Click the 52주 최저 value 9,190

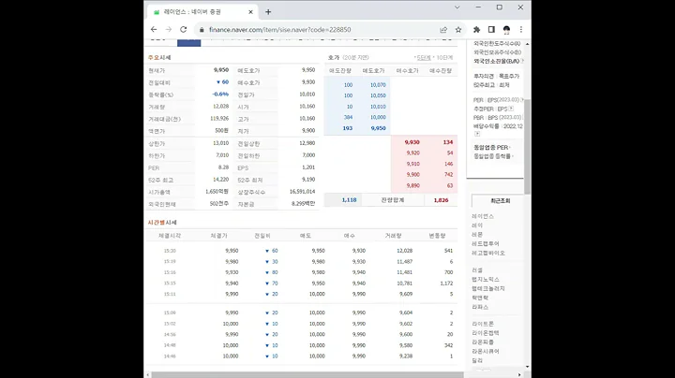click(308, 180)
